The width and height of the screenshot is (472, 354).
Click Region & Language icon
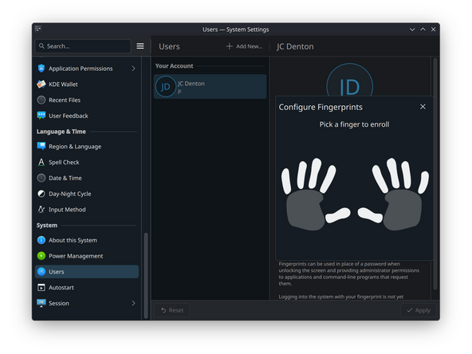[41, 146]
